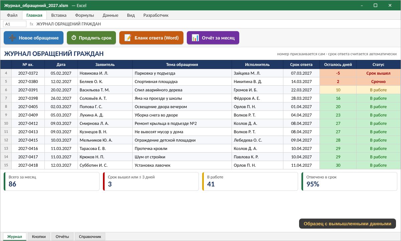Click the Срок вышел status cell
The image size is (401, 241).
click(378, 73)
